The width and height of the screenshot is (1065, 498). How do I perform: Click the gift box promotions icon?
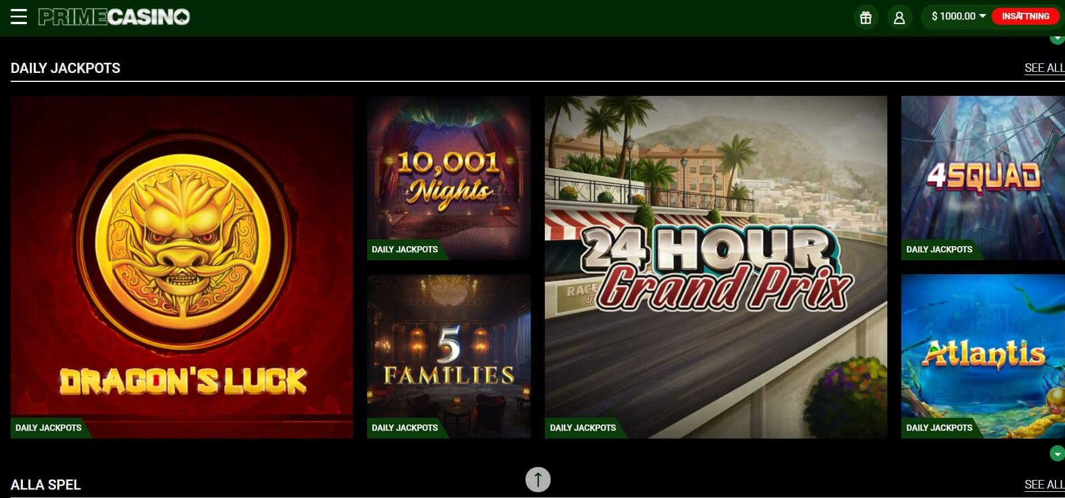pos(865,17)
